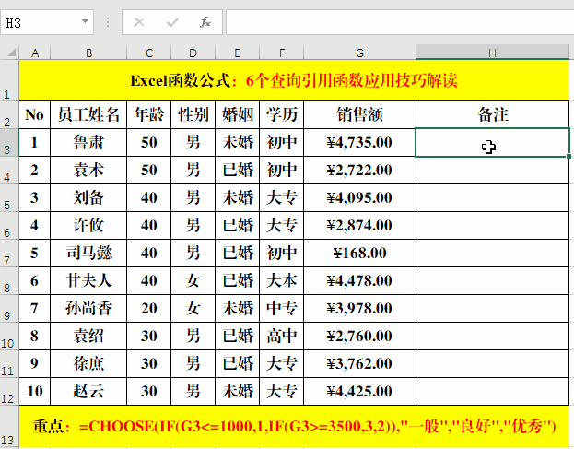Click inside the formula bar input

point(400,22)
